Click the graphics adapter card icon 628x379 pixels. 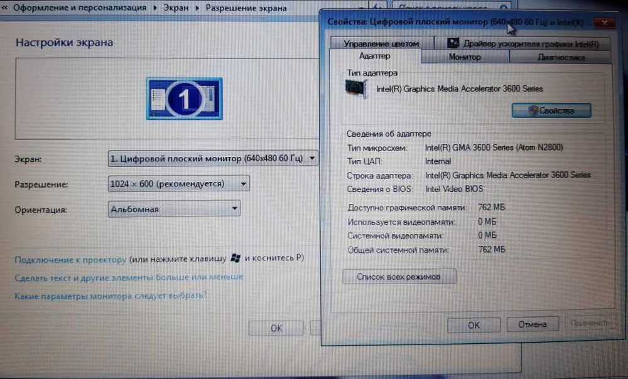pyautogui.click(x=355, y=88)
